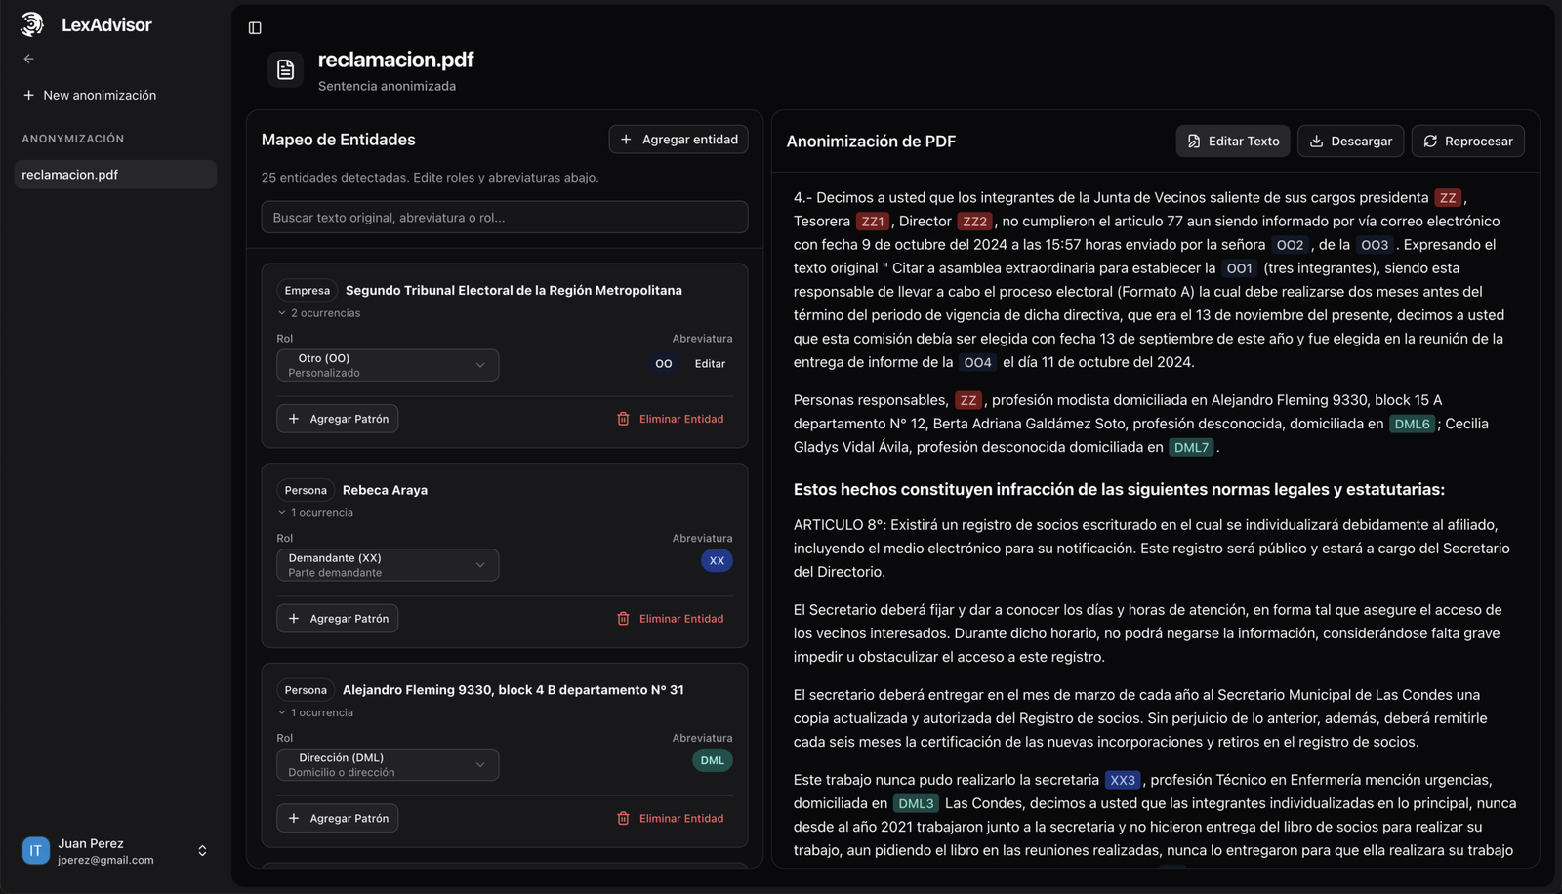Click the XX3 tag after secretaria
This screenshot has height=894, width=1562.
point(1123,780)
